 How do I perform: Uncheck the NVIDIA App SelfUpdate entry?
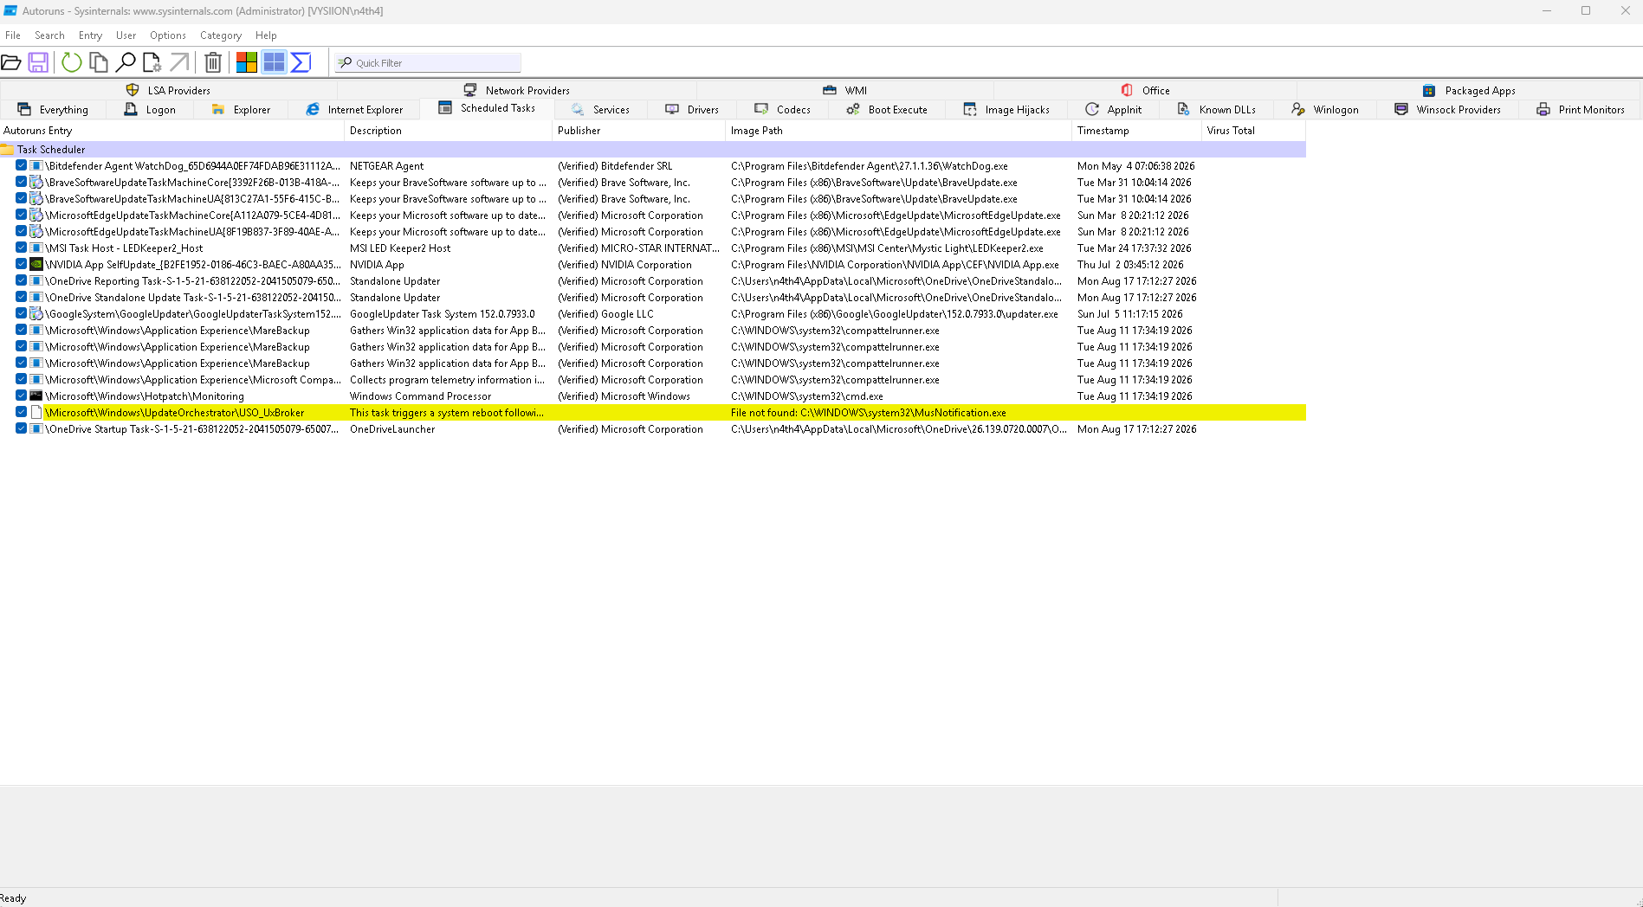(21, 264)
